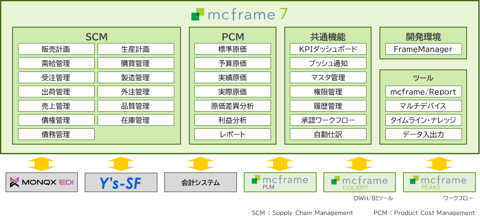Click the ワークフロー caption under PEAKS
The width and height of the screenshot is (480, 219).
tap(458, 199)
